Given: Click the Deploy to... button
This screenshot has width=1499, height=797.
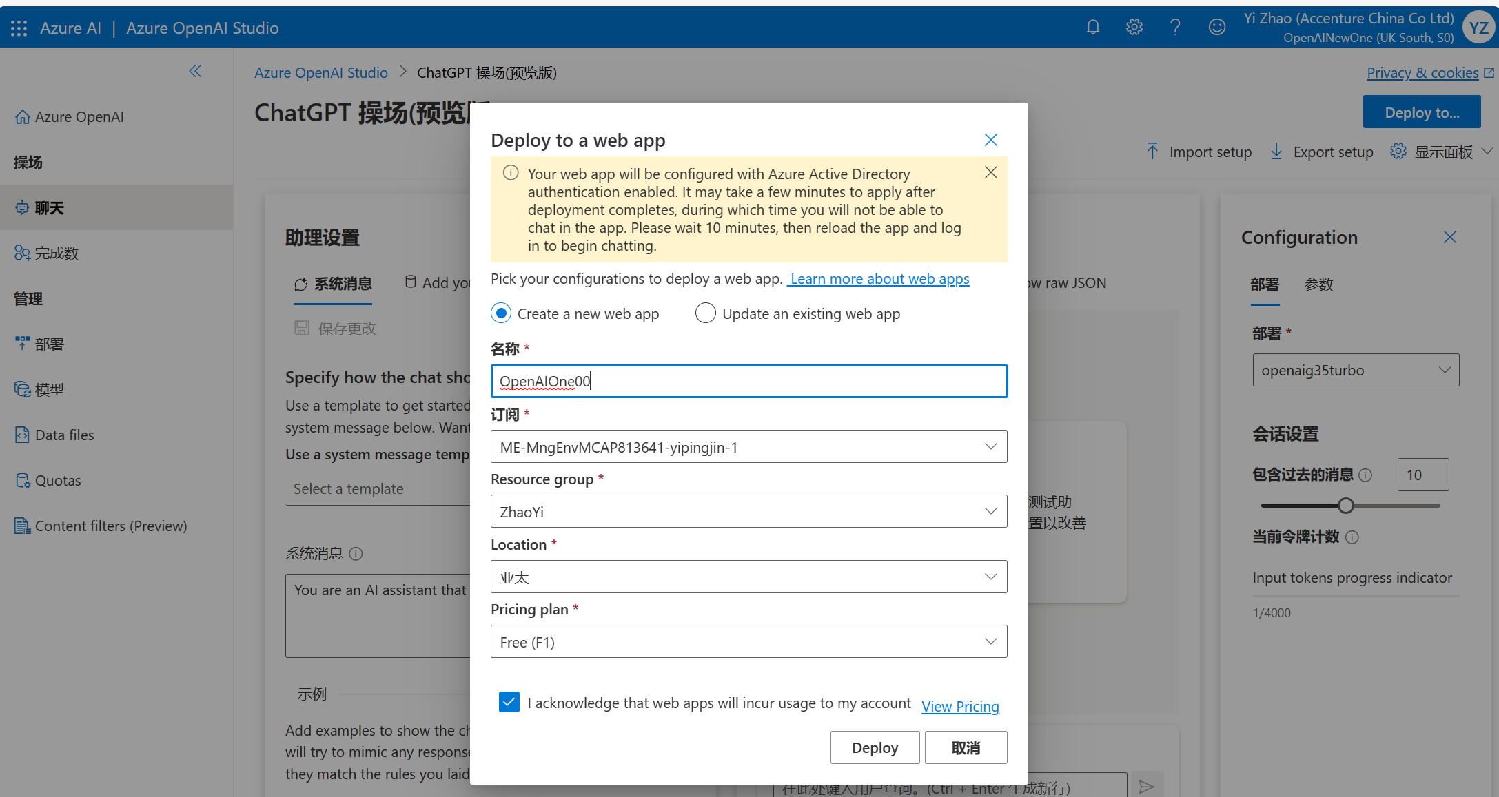Looking at the screenshot, I should pos(1422,112).
